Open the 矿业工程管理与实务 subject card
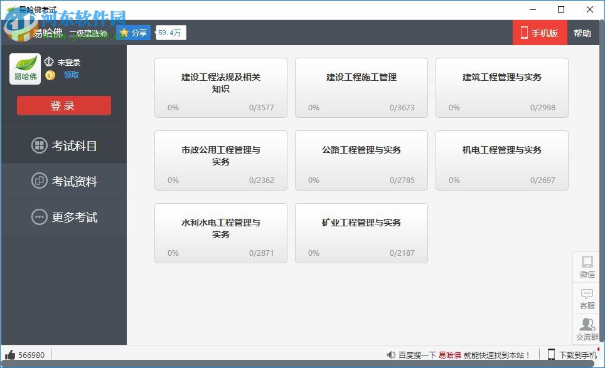Image resolution: width=605 pixels, height=368 pixels. pyautogui.click(x=361, y=233)
